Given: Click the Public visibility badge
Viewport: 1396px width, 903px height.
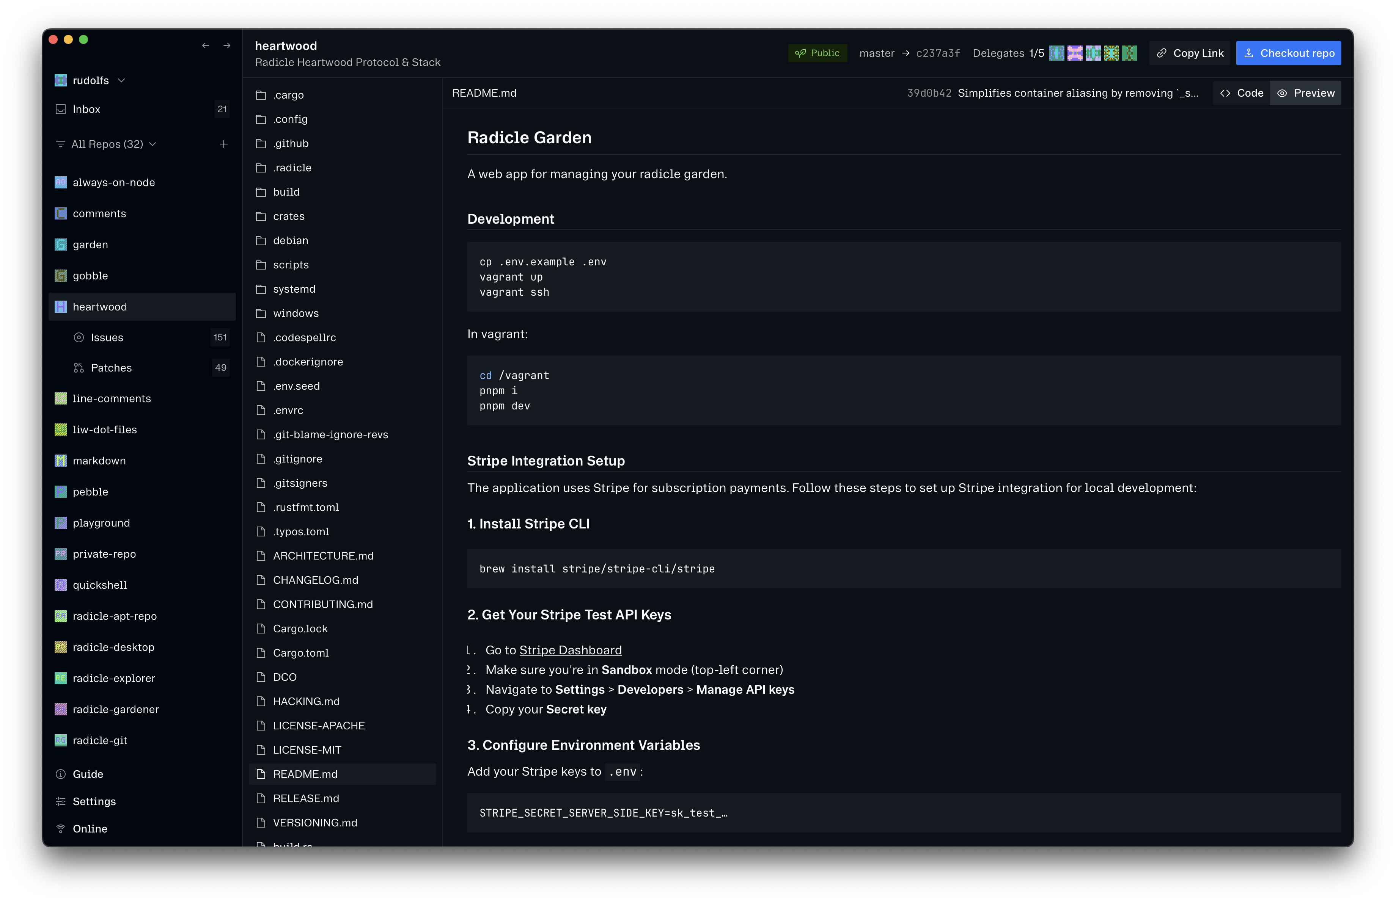Looking at the screenshot, I should click(x=817, y=53).
